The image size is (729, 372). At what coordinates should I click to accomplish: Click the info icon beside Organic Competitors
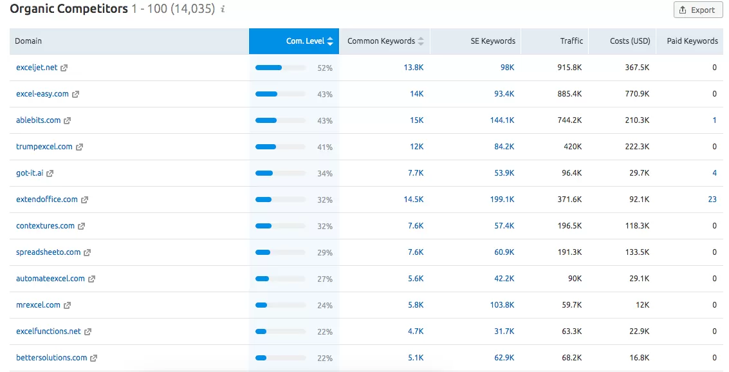tap(223, 9)
